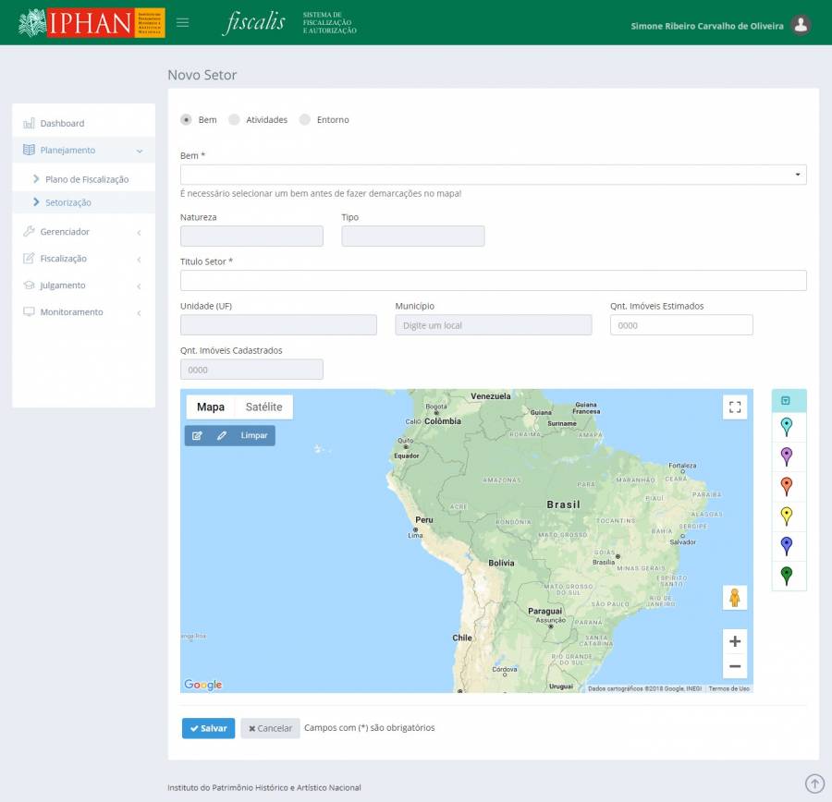Click the pencil draw tool on map
Image resolution: width=832 pixels, height=802 pixels.
pos(222,435)
